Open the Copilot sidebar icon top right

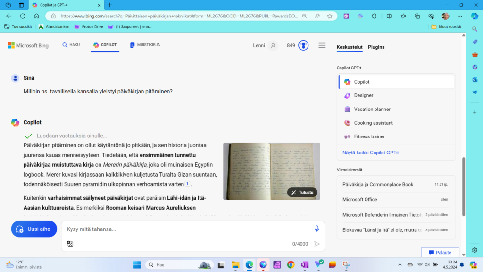(475, 16)
